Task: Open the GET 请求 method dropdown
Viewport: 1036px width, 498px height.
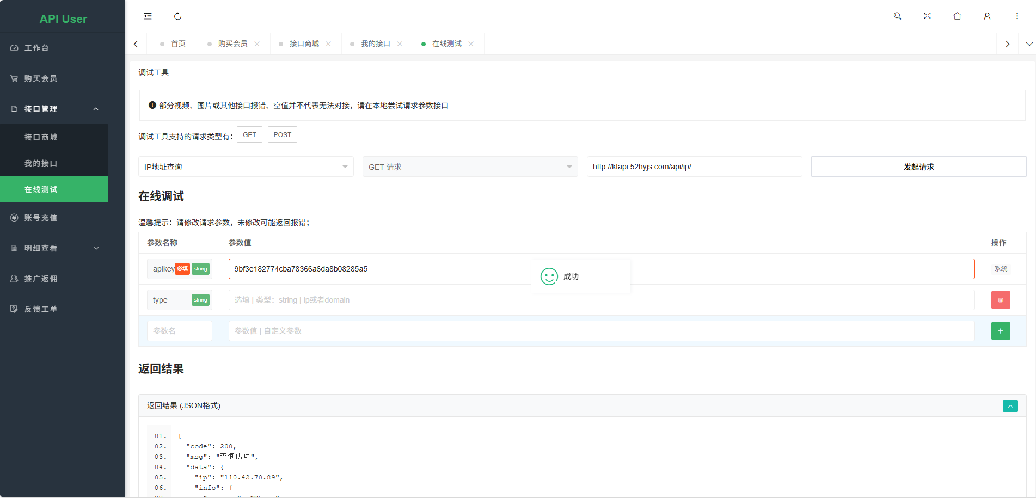Action: (x=470, y=167)
